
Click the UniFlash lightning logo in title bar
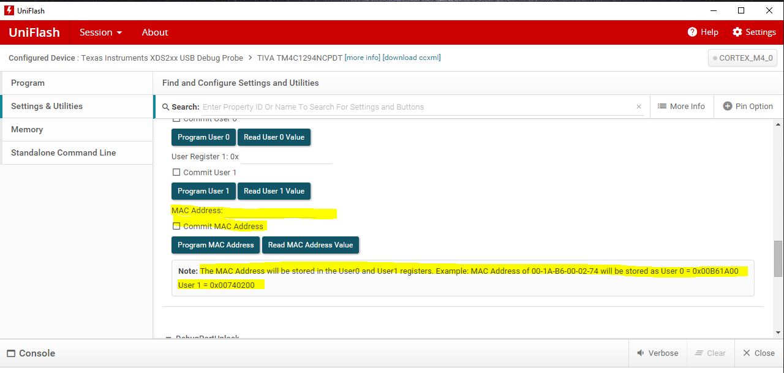[9, 10]
